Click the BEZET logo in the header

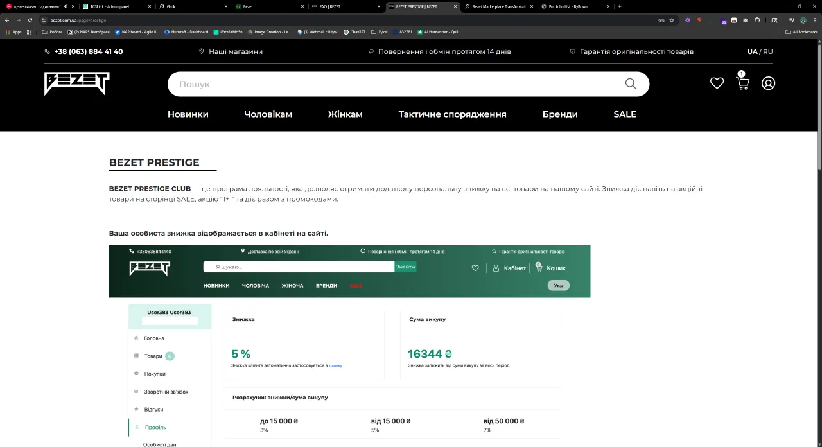[x=77, y=83]
